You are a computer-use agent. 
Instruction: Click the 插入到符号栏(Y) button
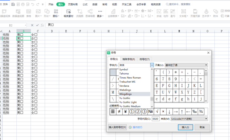coord(117,127)
